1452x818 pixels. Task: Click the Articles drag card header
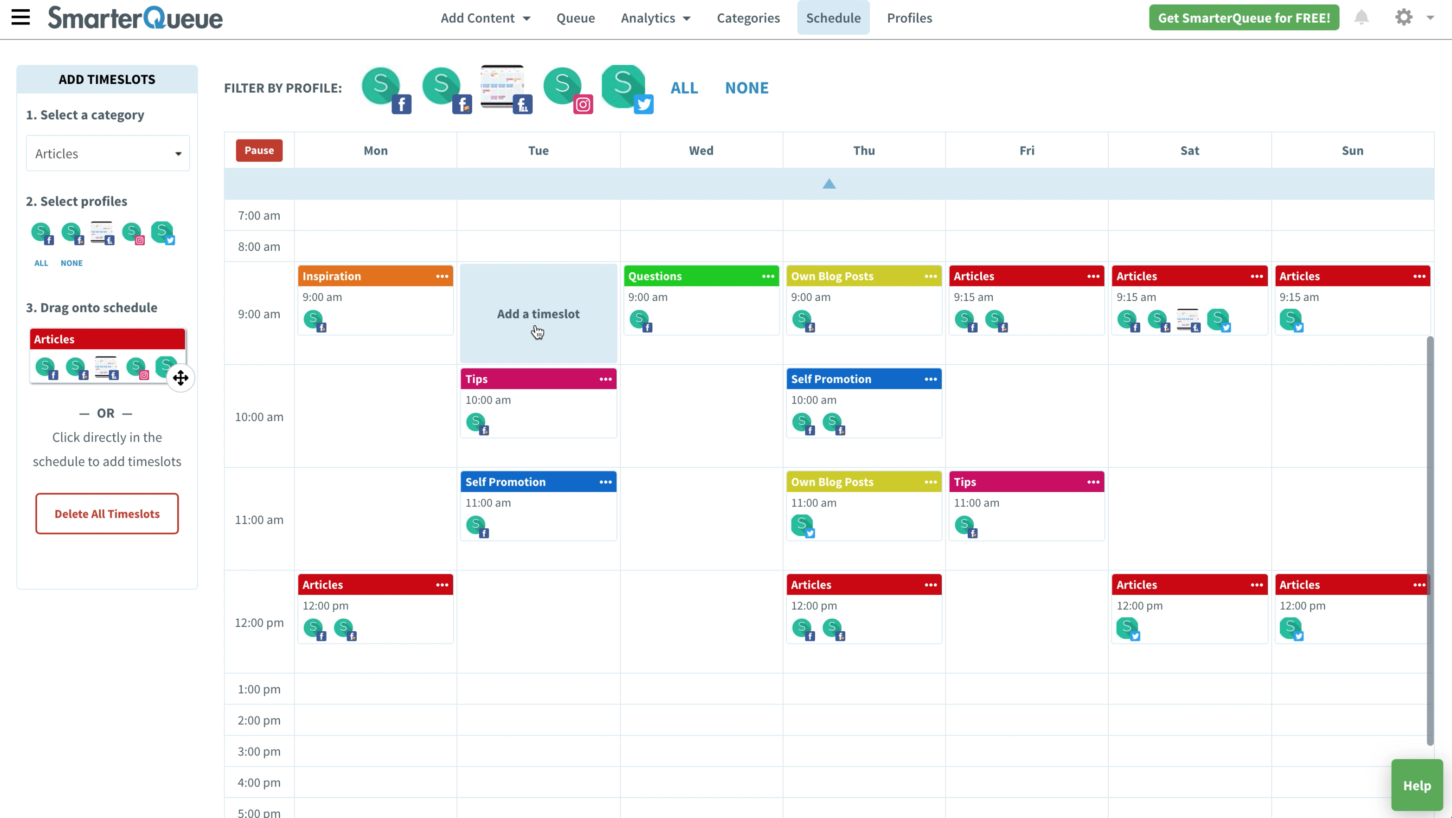[108, 339]
